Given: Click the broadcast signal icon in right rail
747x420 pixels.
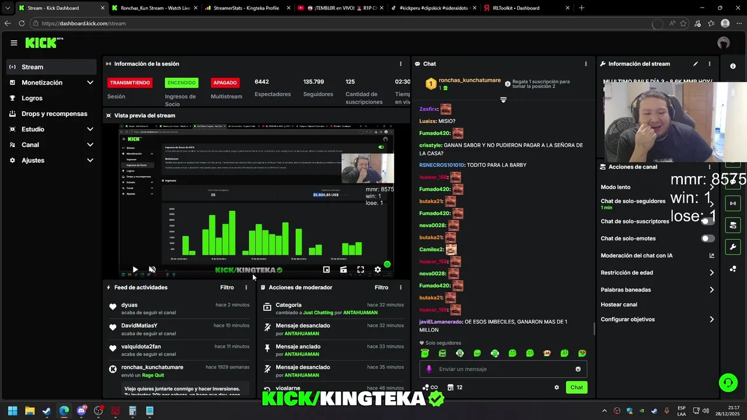Looking at the screenshot, I should pyautogui.click(x=733, y=203).
